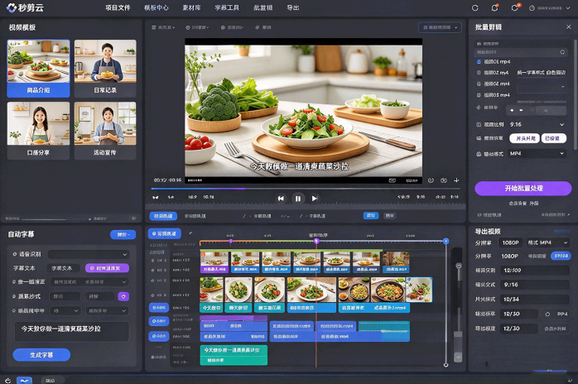Click the preview progress bar
578x384 pixels.
coord(306,189)
